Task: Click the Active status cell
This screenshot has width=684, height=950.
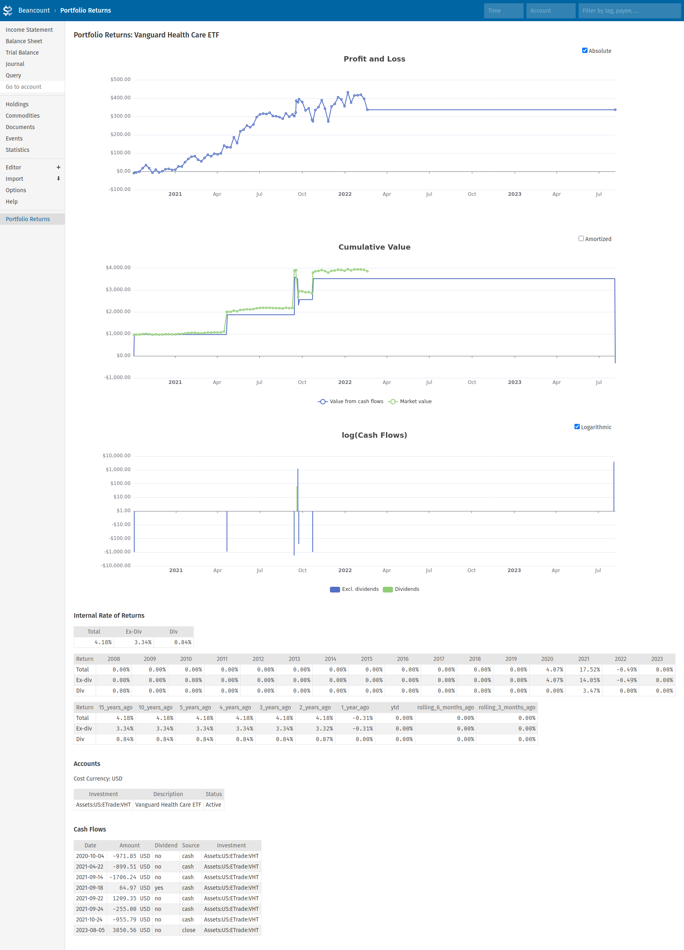Action: pos(213,805)
